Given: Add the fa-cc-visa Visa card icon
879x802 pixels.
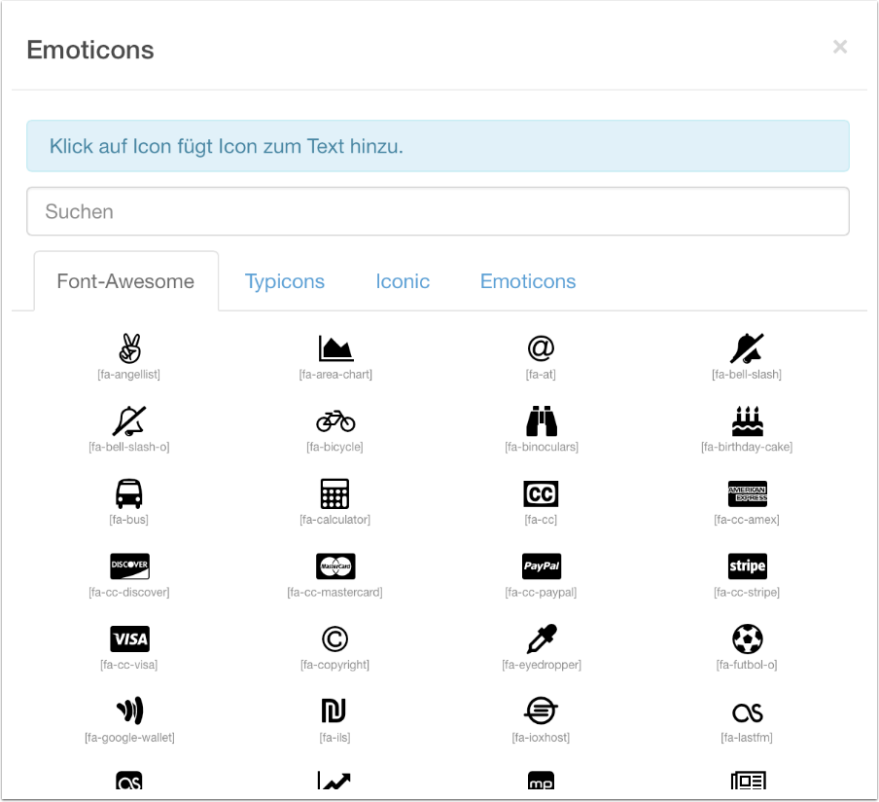Looking at the screenshot, I should pyautogui.click(x=129, y=639).
